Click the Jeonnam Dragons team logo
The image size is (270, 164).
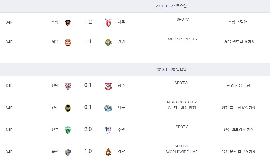pyautogui.click(x=68, y=86)
